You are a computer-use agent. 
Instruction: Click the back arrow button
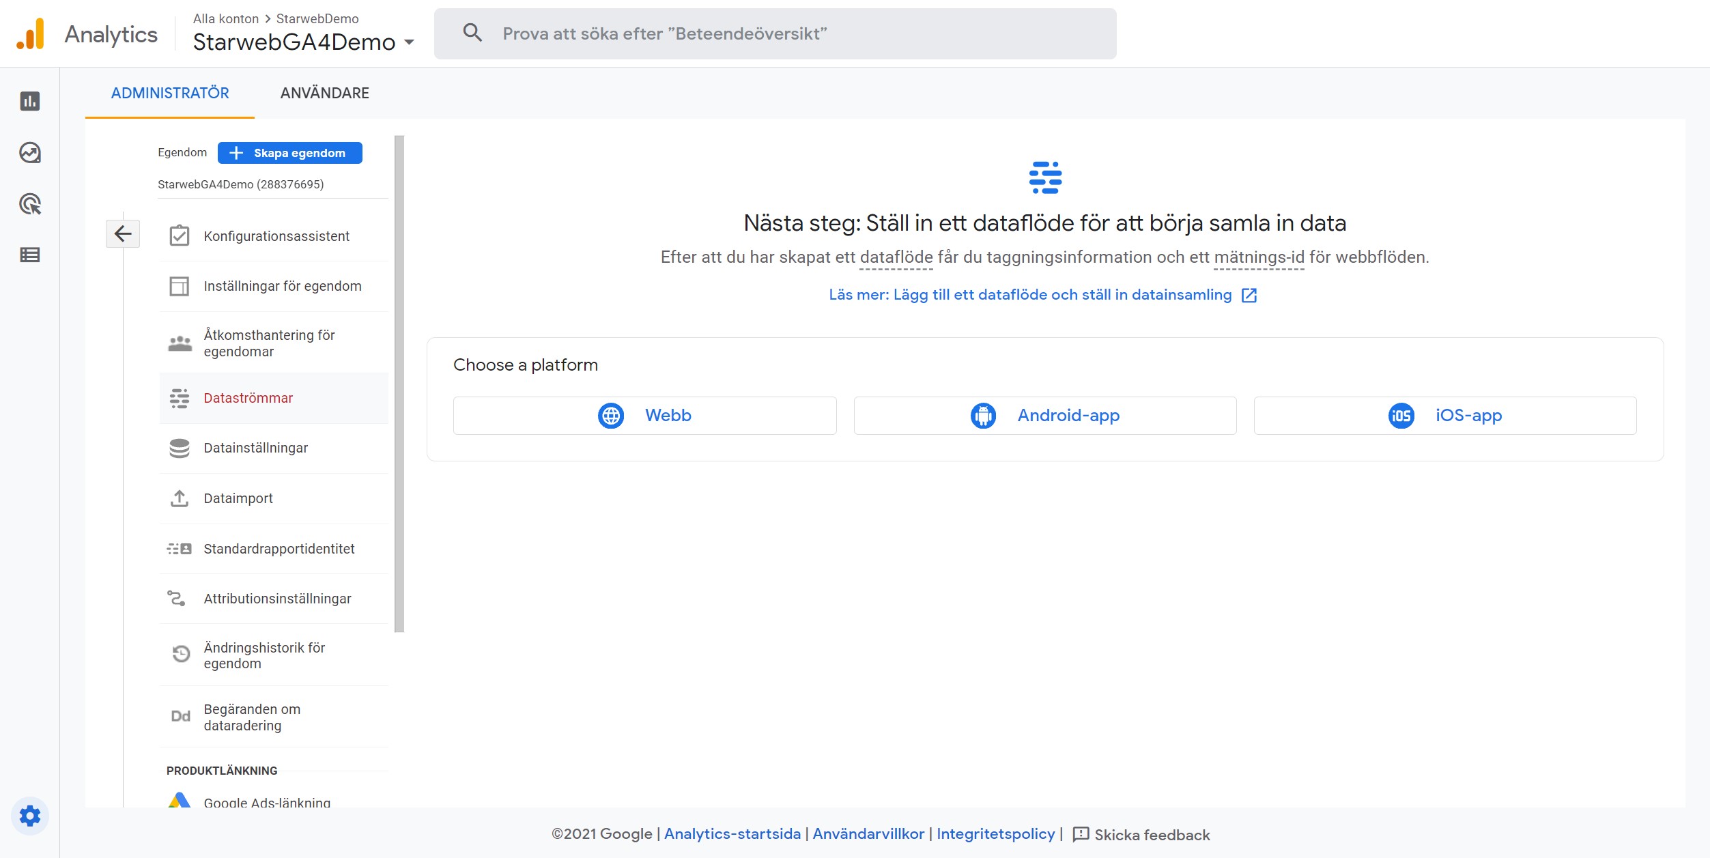click(123, 233)
